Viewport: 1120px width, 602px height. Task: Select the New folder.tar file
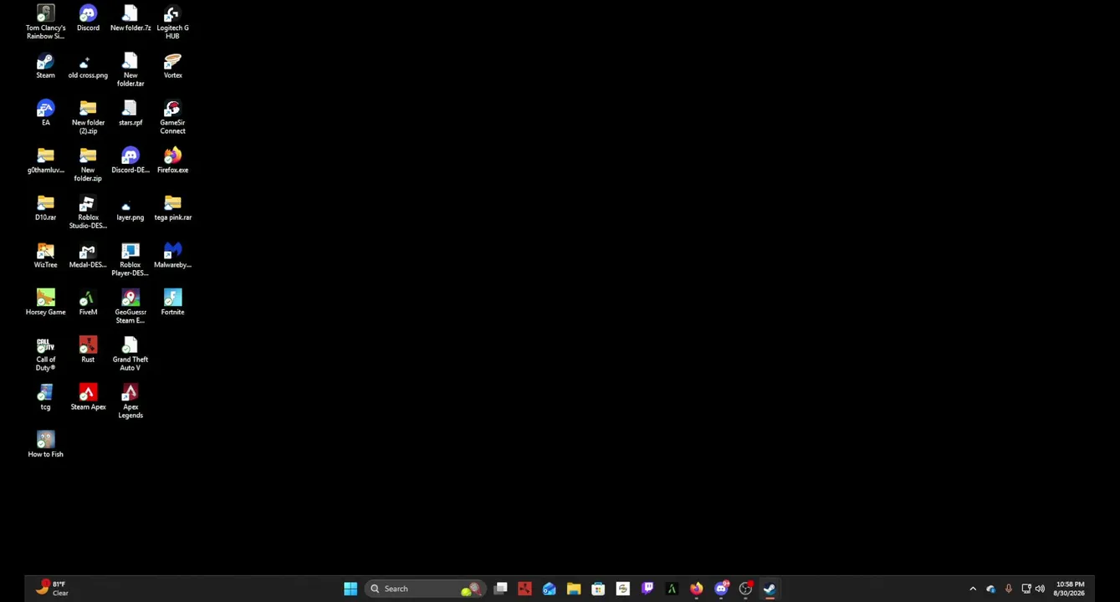pos(130,70)
